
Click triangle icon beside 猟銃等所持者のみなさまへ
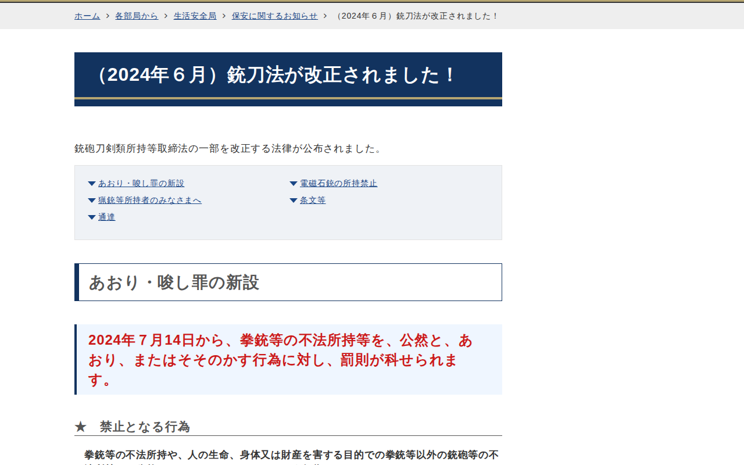pos(92,201)
